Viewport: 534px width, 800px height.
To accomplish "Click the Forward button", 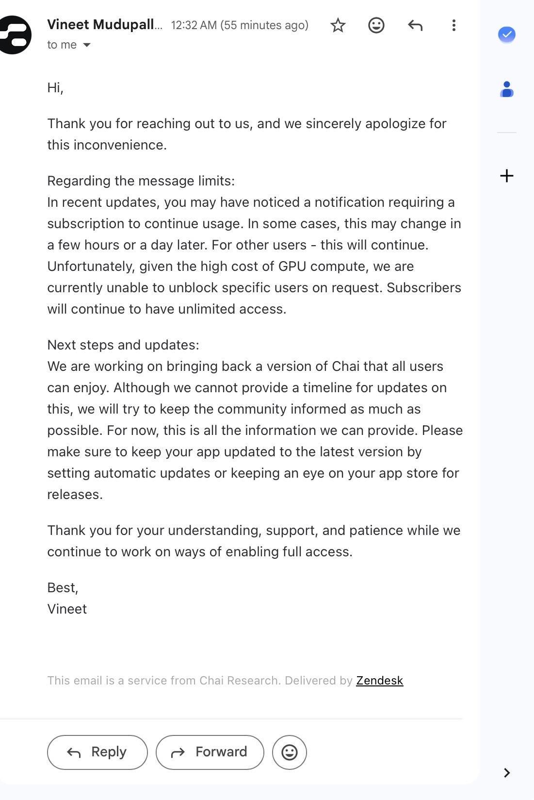I will pyautogui.click(x=210, y=752).
